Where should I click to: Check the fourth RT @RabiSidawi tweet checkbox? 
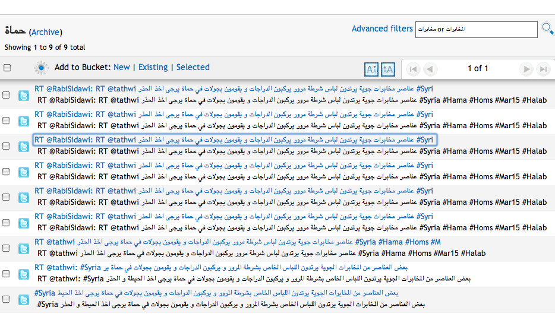point(6,172)
